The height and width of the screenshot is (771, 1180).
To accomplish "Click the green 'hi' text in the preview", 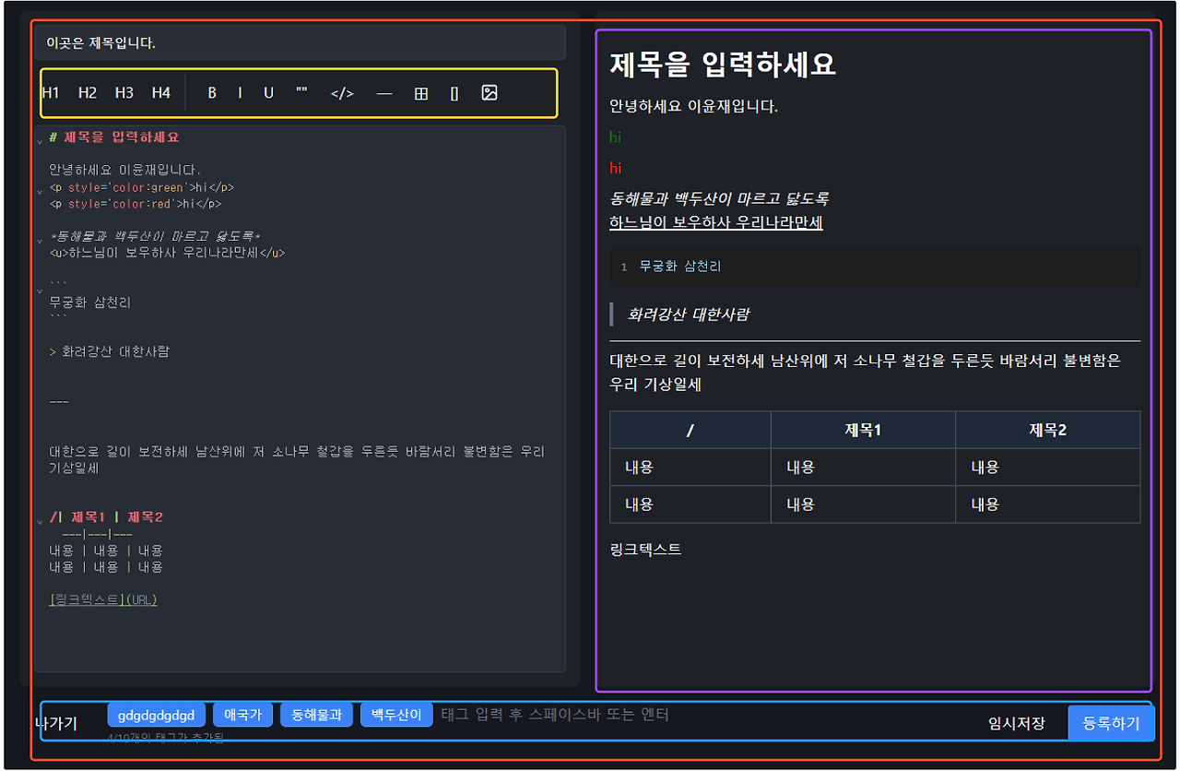I will coord(616,136).
